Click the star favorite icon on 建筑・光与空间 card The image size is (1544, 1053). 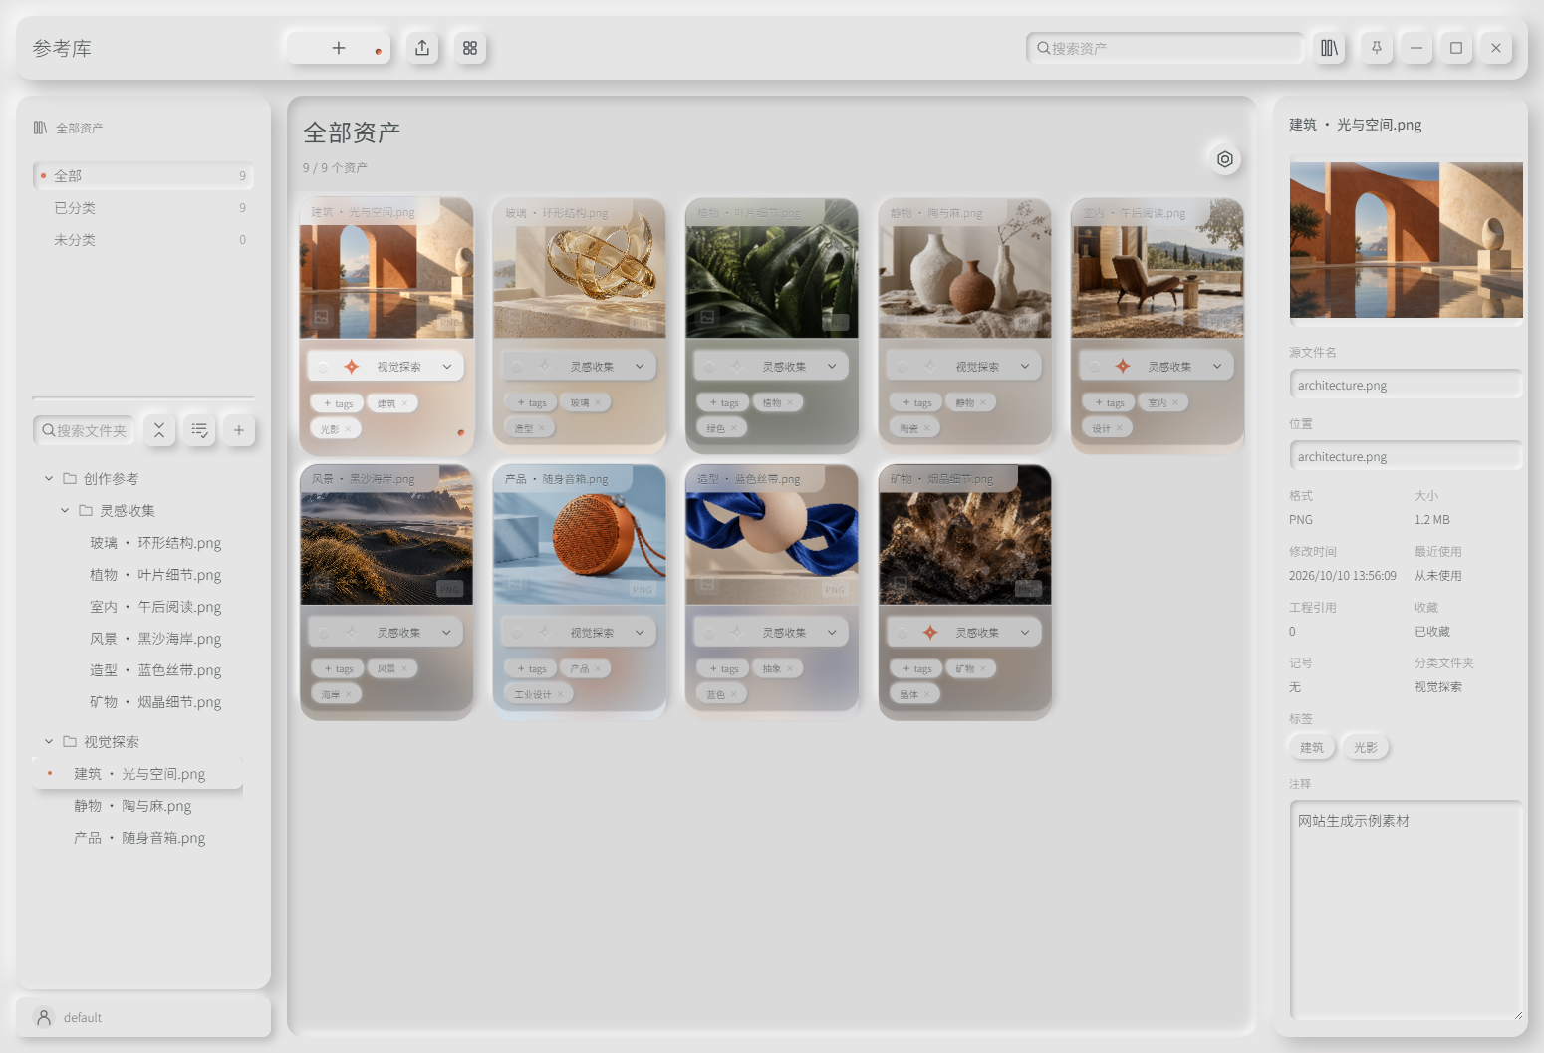point(352,367)
